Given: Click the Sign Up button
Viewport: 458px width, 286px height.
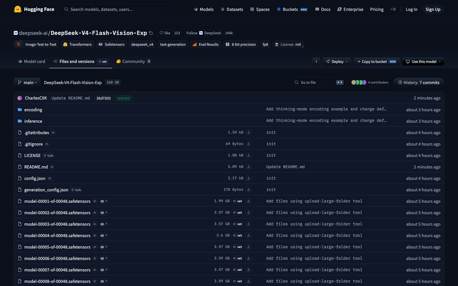Looking at the screenshot, I should click(x=433, y=9).
